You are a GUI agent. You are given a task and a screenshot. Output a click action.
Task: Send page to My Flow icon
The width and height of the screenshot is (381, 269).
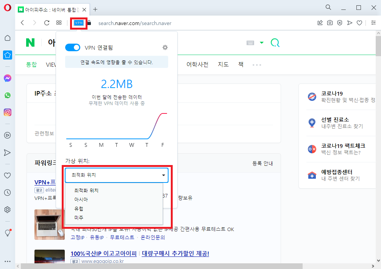(x=350, y=23)
